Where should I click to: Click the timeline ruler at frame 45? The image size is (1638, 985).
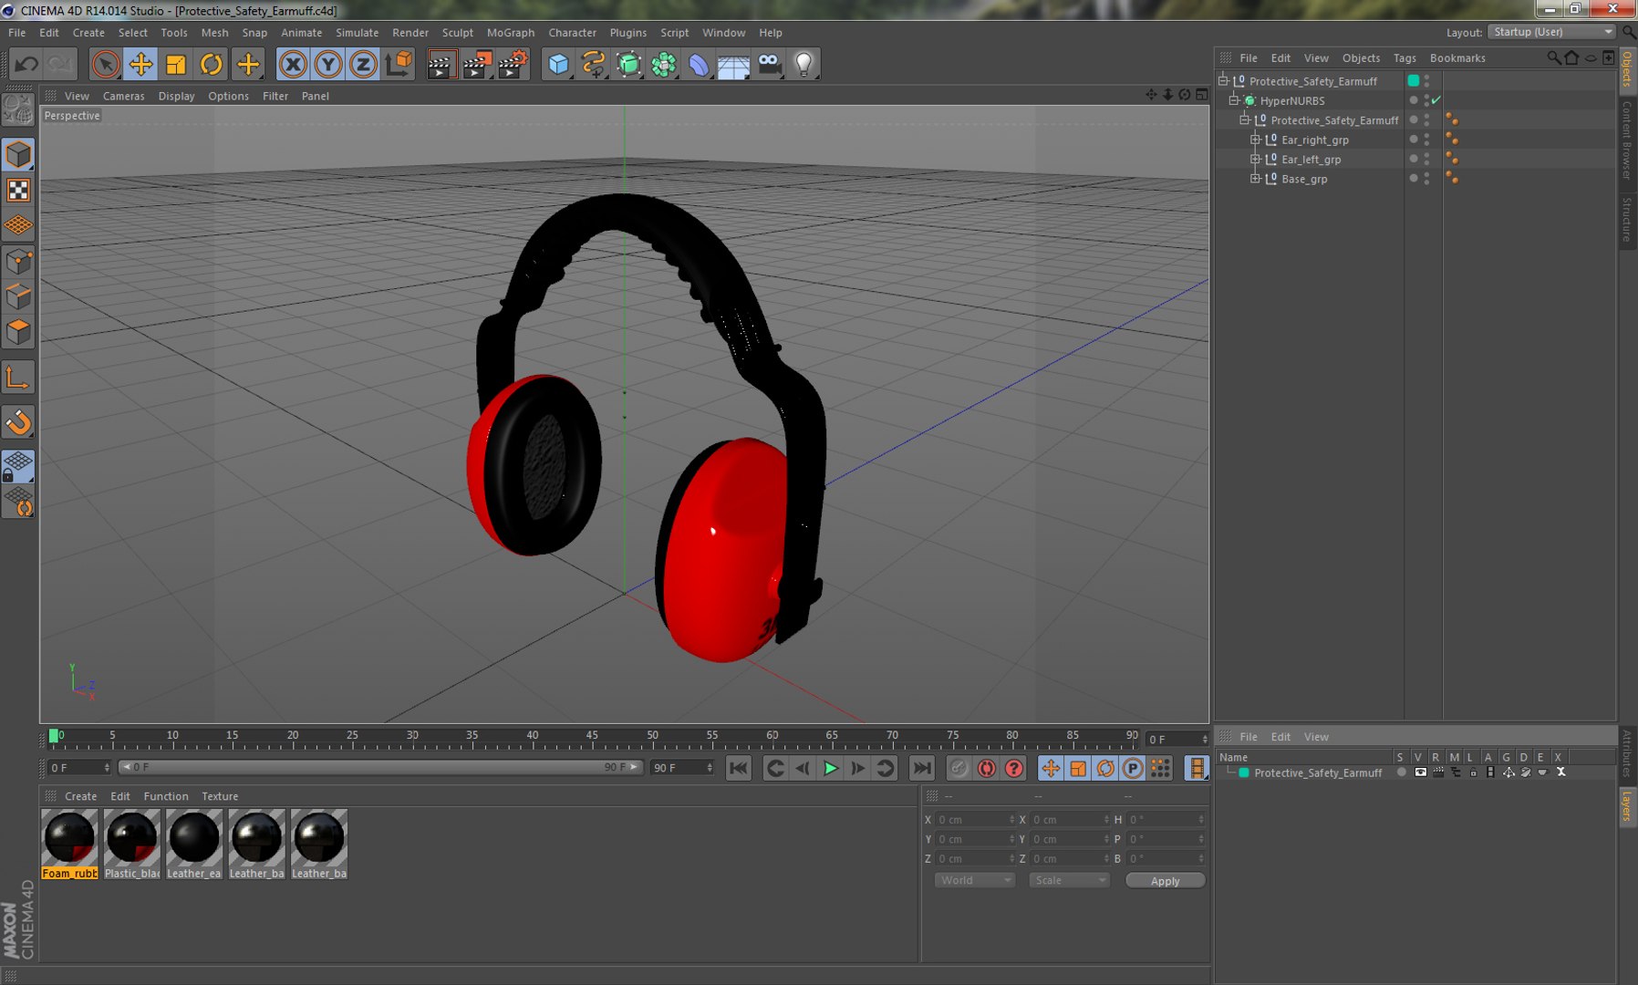tap(592, 738)
